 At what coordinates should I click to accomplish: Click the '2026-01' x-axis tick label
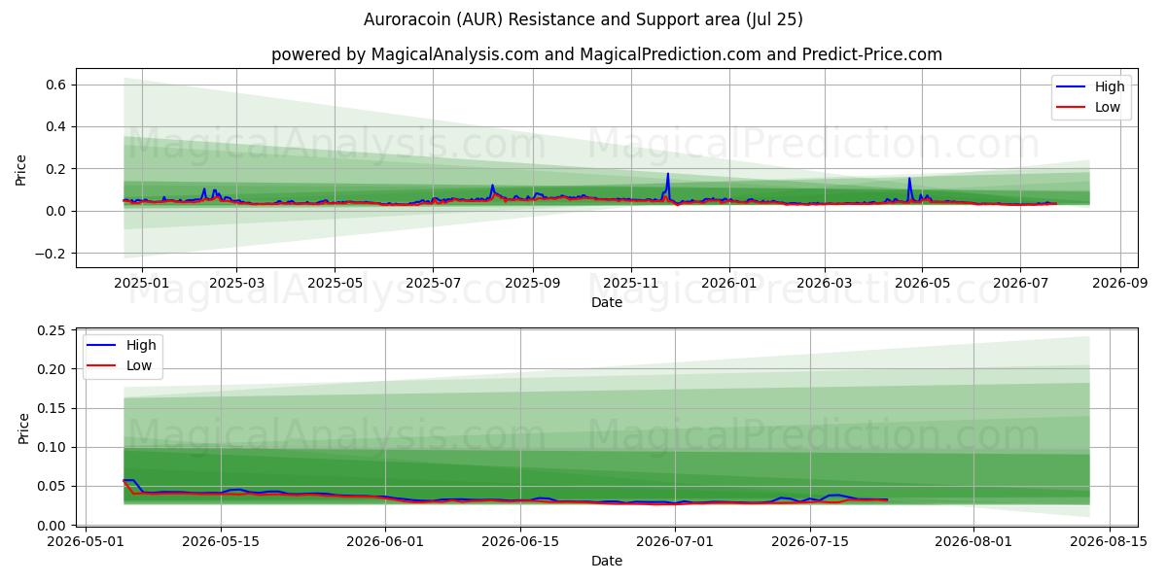(728, 286)
